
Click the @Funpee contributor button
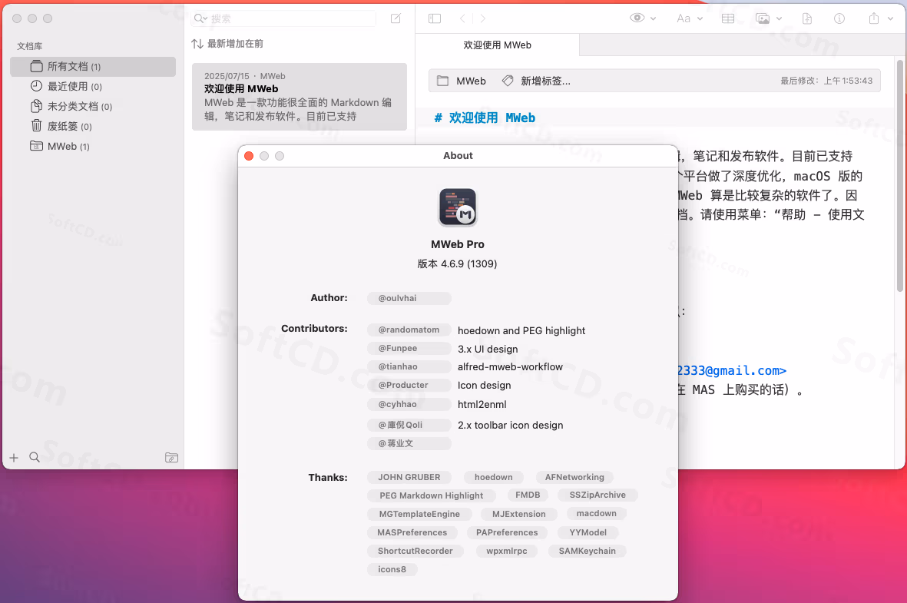pyautogui.click(x=409, y=349)
